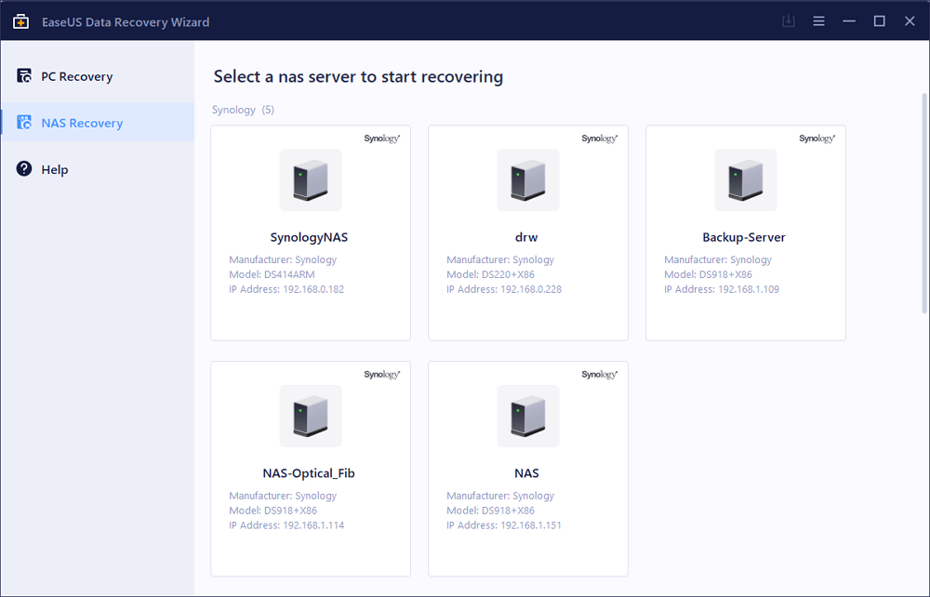Click the Synology (5) group header
The width and height of the screenshot is (930, 597).
[x=243, y=110]
